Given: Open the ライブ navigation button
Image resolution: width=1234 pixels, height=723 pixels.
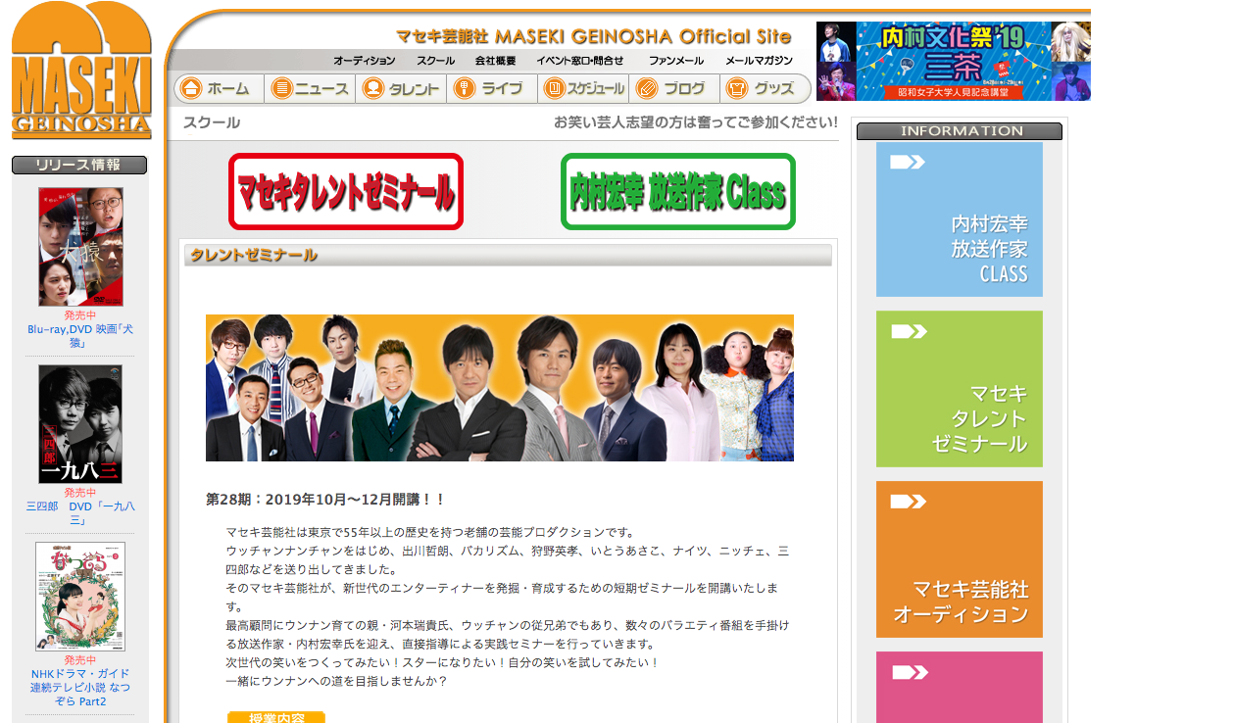Looking at the screenshot, I should tap(493, 88).
